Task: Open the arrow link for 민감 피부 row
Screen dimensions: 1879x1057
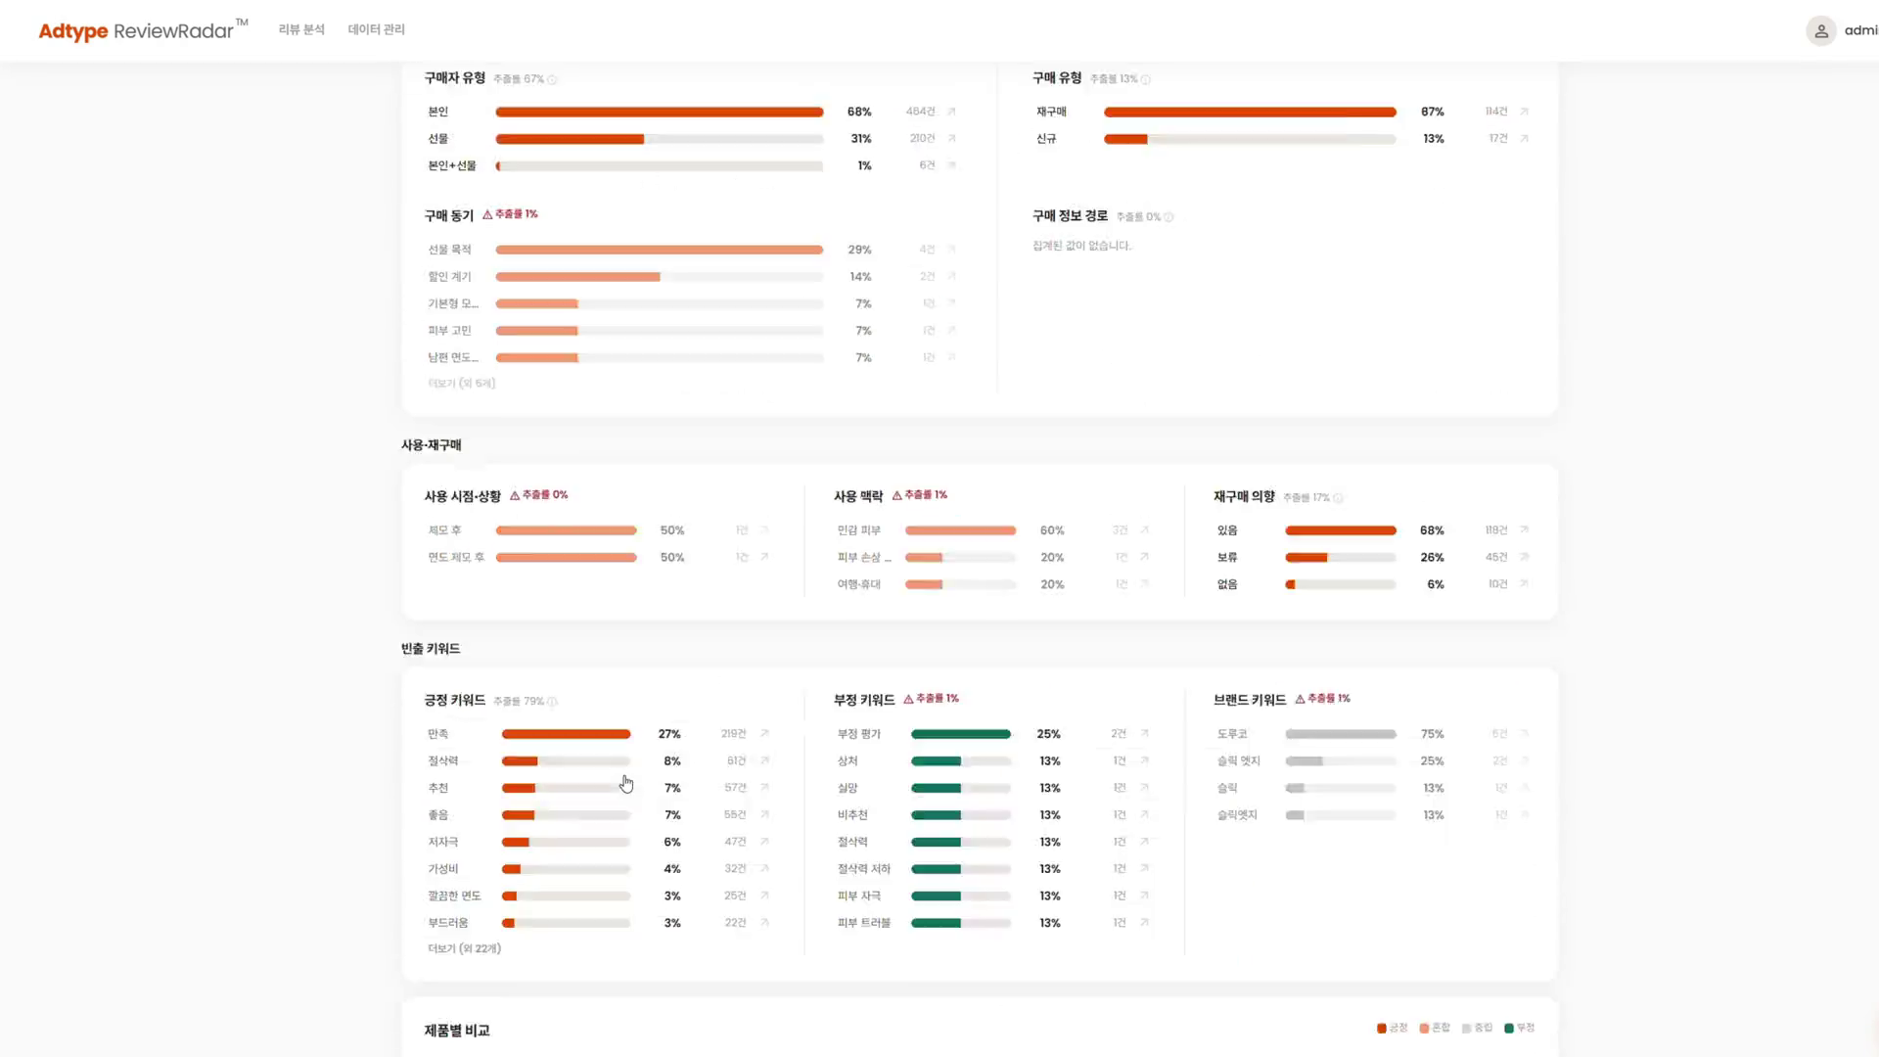Action: (1144, 529)
